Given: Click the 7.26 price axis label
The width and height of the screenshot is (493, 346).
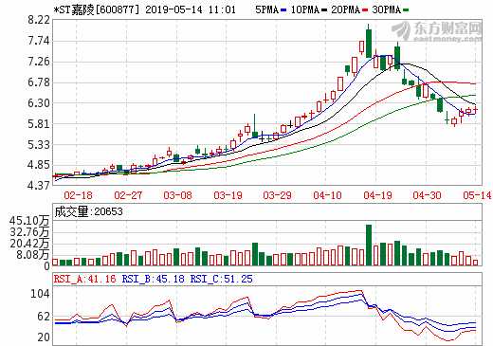Looking at the screenshot, I should [x=39, y=62].
